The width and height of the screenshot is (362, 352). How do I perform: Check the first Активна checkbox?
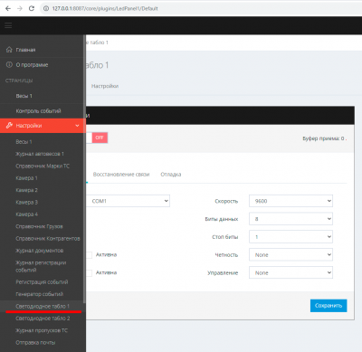(x=90, y=255)
